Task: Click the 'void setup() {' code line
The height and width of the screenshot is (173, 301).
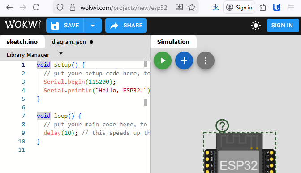Action: [60, 65]
